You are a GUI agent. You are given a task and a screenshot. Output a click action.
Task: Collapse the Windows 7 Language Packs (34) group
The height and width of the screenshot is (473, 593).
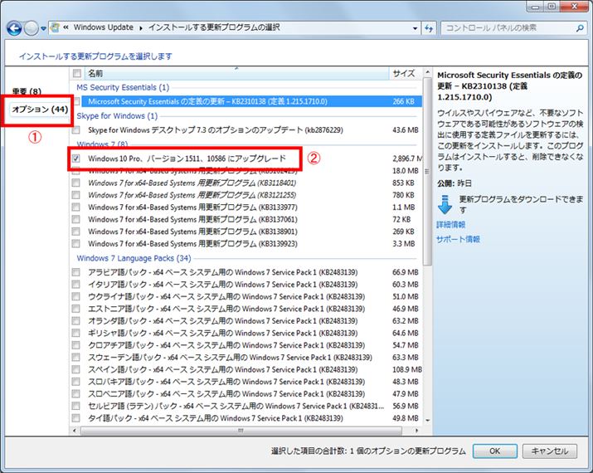point(134,258)
